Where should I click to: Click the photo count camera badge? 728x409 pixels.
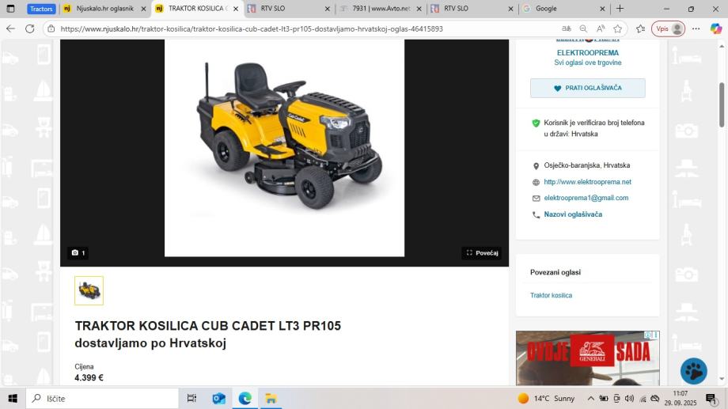pyautogui.click(x=78, y=253)
